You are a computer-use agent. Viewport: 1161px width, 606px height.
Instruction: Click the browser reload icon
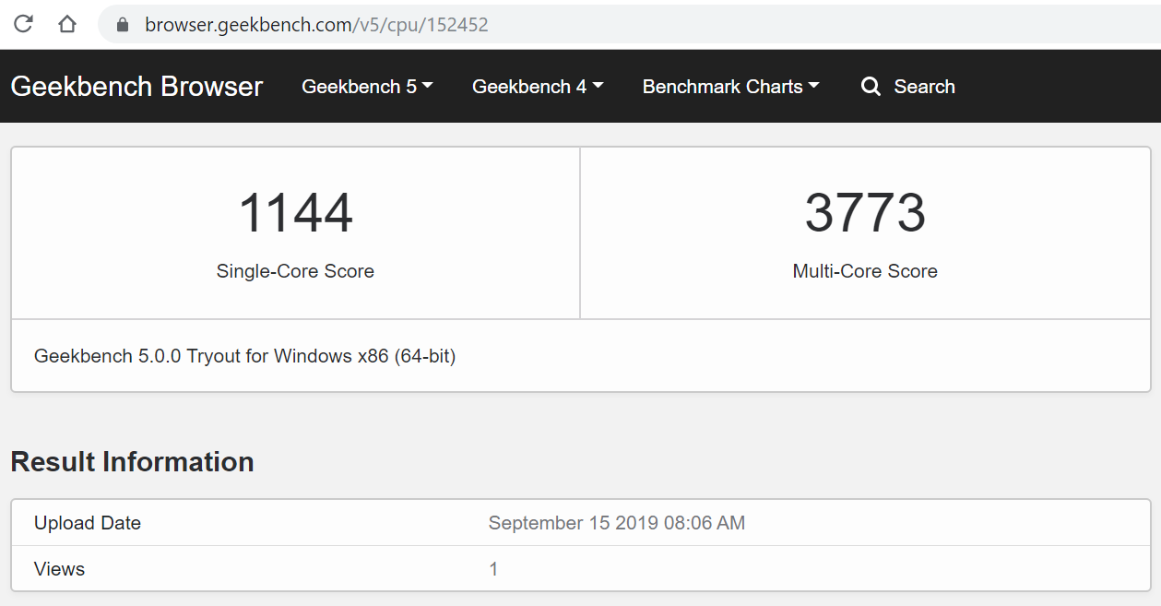pos(23,24)
